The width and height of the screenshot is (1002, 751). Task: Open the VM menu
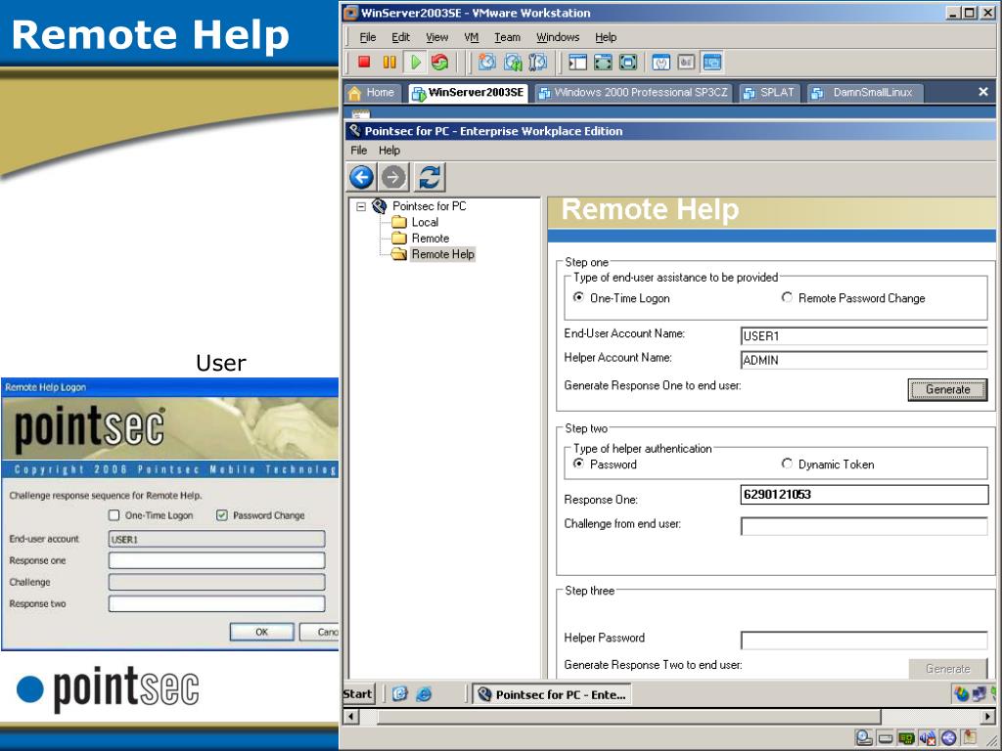[x=472, y=37]
